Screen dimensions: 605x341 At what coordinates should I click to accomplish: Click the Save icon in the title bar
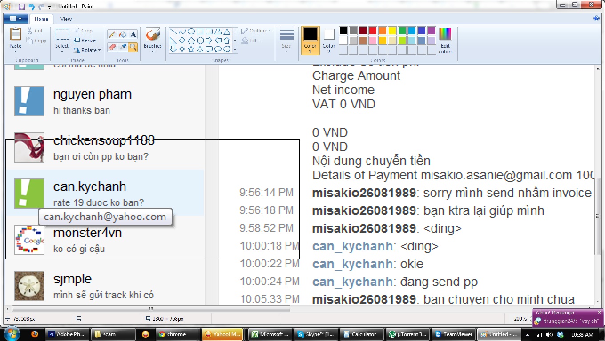pos(22,6)
